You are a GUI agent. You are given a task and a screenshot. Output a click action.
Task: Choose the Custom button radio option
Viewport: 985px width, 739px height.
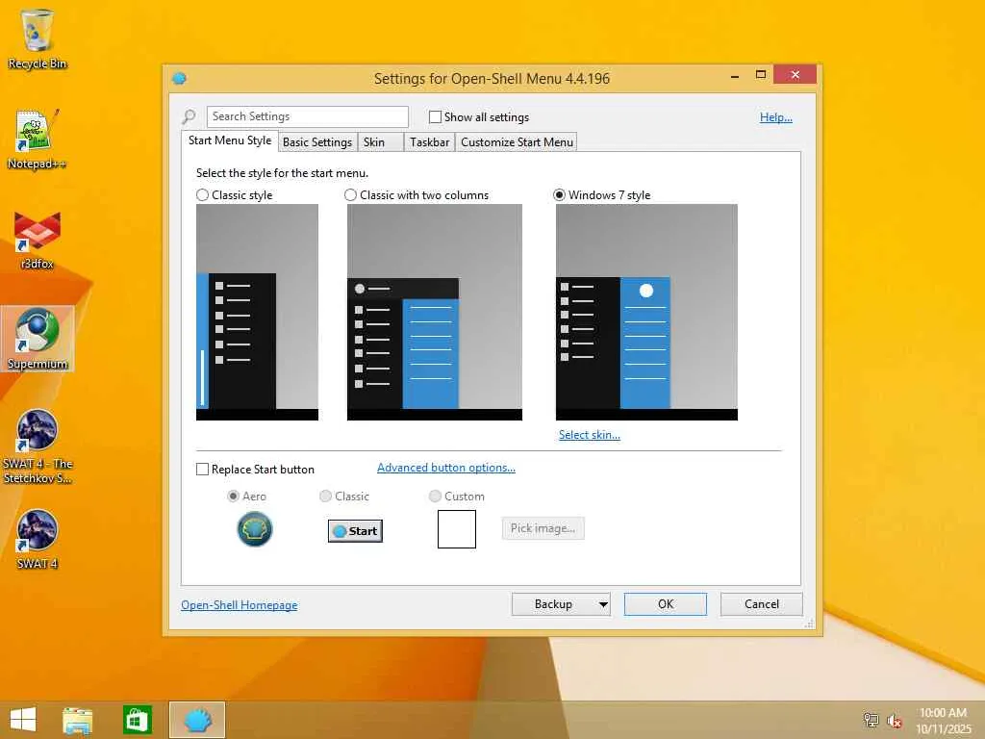pyautogui.click(x=435, y=496)
